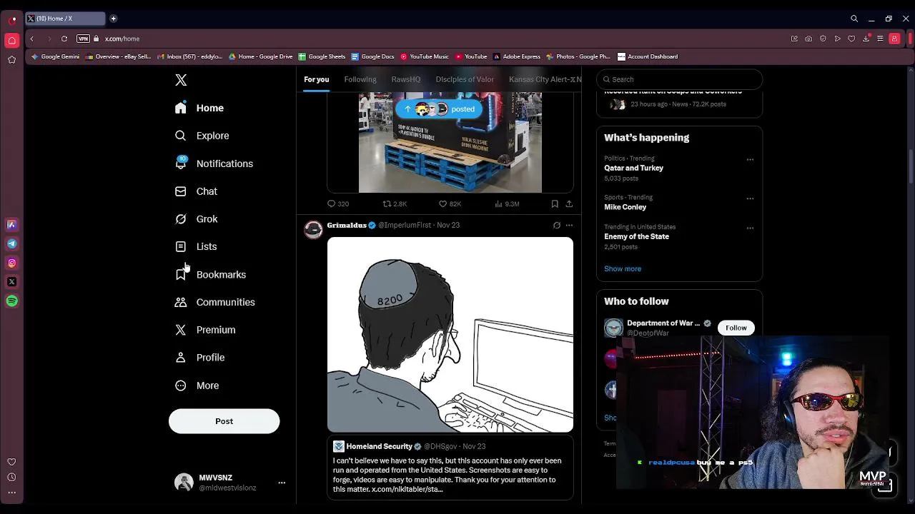915x514 pixels.
Task: Follow Department of War
Action: [x=736, y=328]
